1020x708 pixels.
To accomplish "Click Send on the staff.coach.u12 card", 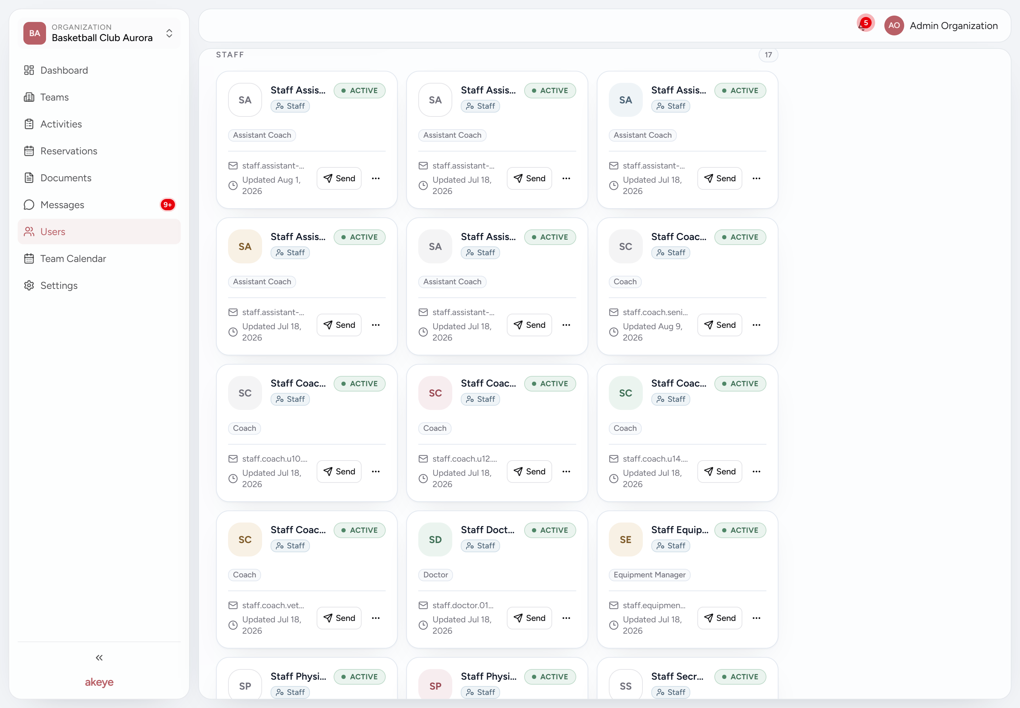I will [529, 472].
